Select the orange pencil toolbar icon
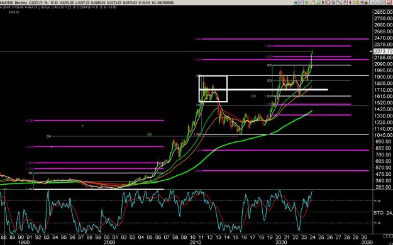Viewport: 393px width, 245px height. 313,3
